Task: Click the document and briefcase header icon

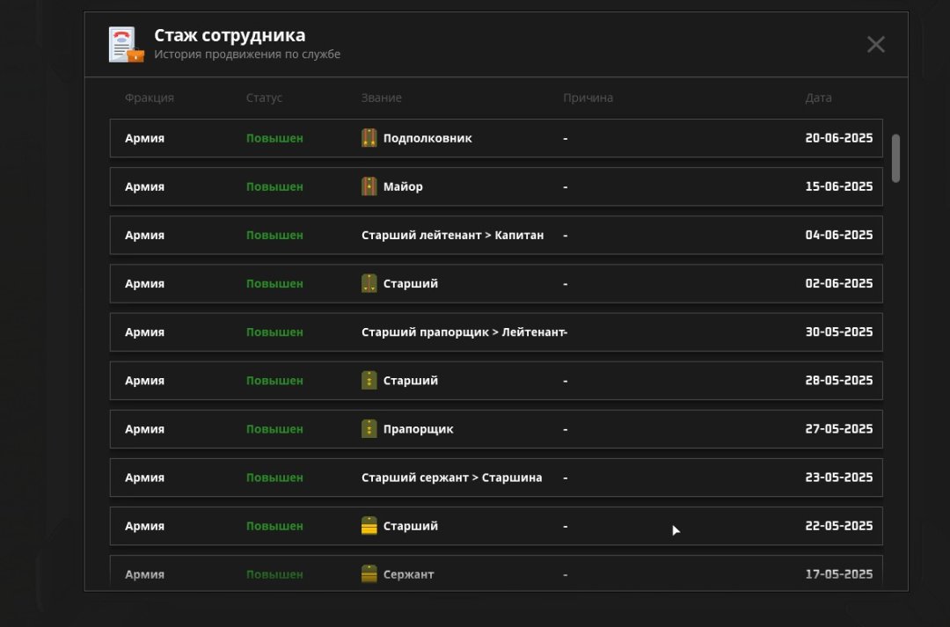Action: (126, 44)
